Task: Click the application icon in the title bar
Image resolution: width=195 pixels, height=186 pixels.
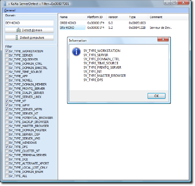Action: (x=5, y=4)
